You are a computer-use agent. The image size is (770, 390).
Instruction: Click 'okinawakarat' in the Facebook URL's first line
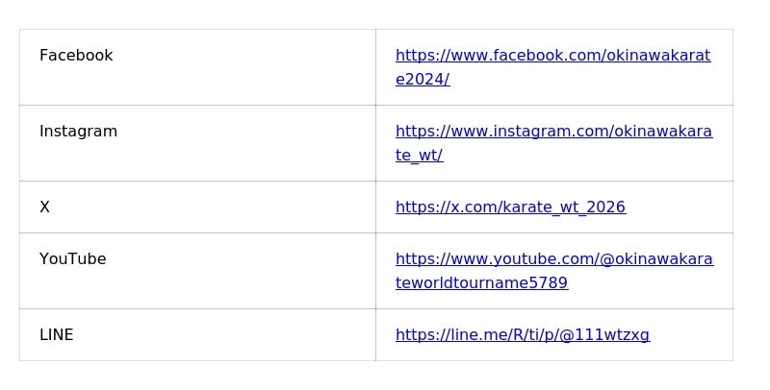(x=658, y=56)
